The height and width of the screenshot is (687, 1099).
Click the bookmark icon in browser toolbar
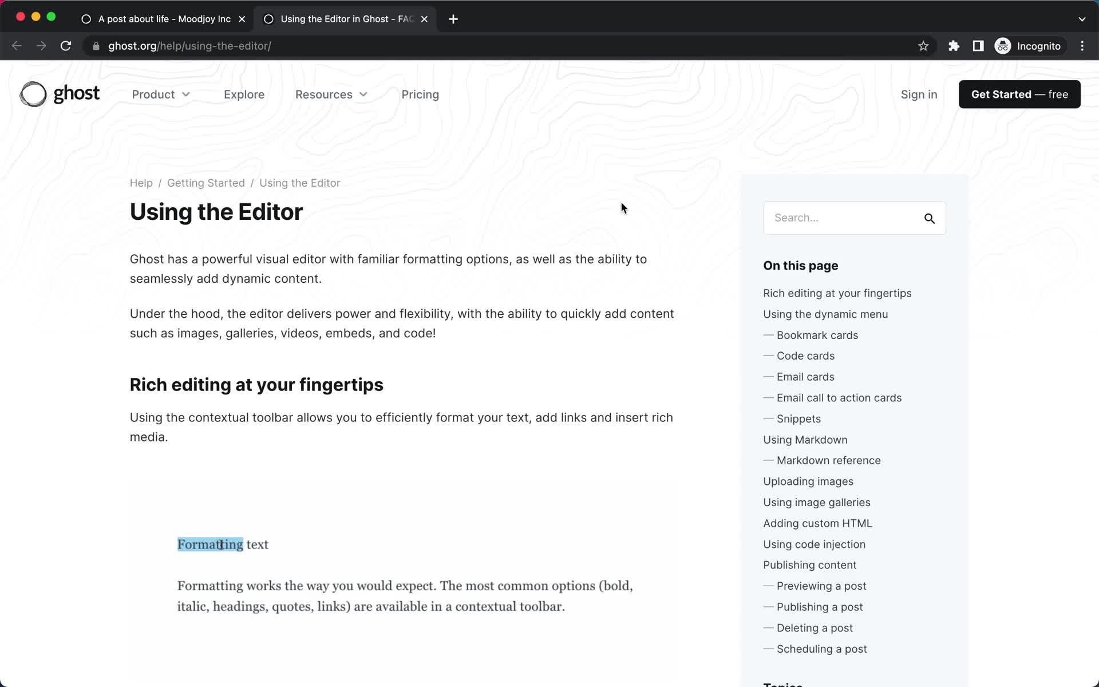pos(923,46)
